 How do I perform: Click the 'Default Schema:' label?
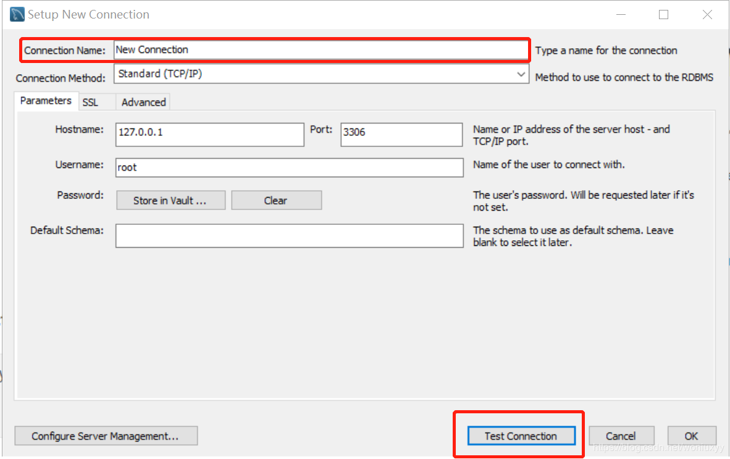tap(67, 230)
